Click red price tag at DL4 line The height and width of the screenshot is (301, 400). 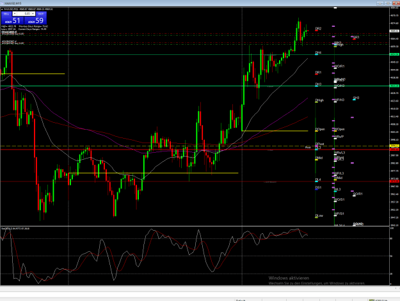394,181
